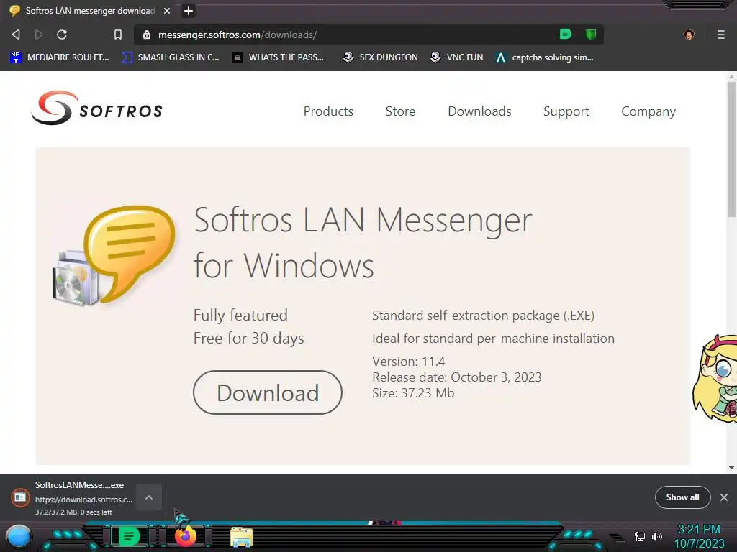The image size is (737, 552).
Task: Click the cartoon character sticker at right edge
Action: pyautogui.click(x=715, y=378)
